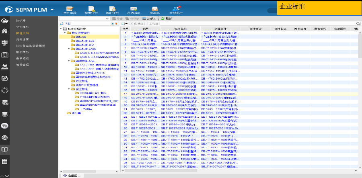Click the envelope messages icon in top toolbar
This screenshot has width=362, height=178.
click(x=134, y=10)
